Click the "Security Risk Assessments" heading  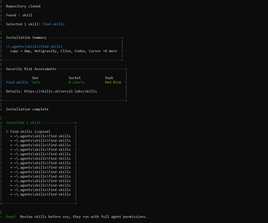pyautogui.click(x=31, y=69)
